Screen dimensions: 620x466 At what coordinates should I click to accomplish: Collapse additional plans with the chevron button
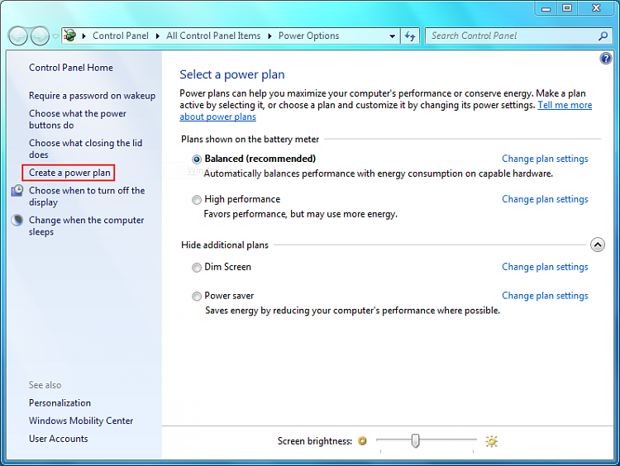click(598, 245)
